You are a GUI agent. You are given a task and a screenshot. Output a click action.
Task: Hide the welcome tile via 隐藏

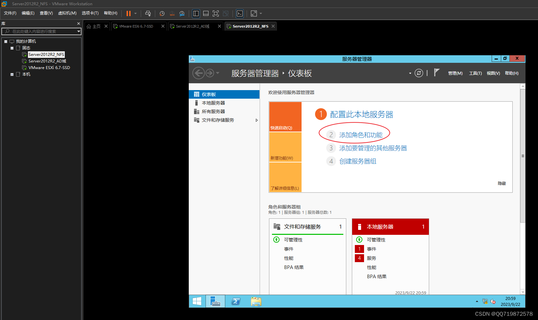click(502, 184)
